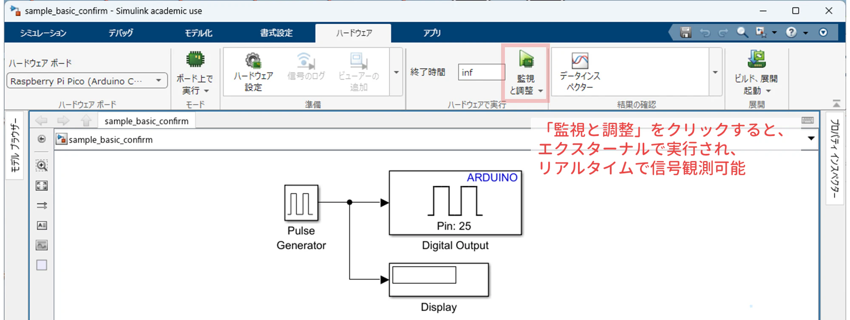850x320 pixels.
Task: Click the image insert palette icon
Action: [42, 245]
